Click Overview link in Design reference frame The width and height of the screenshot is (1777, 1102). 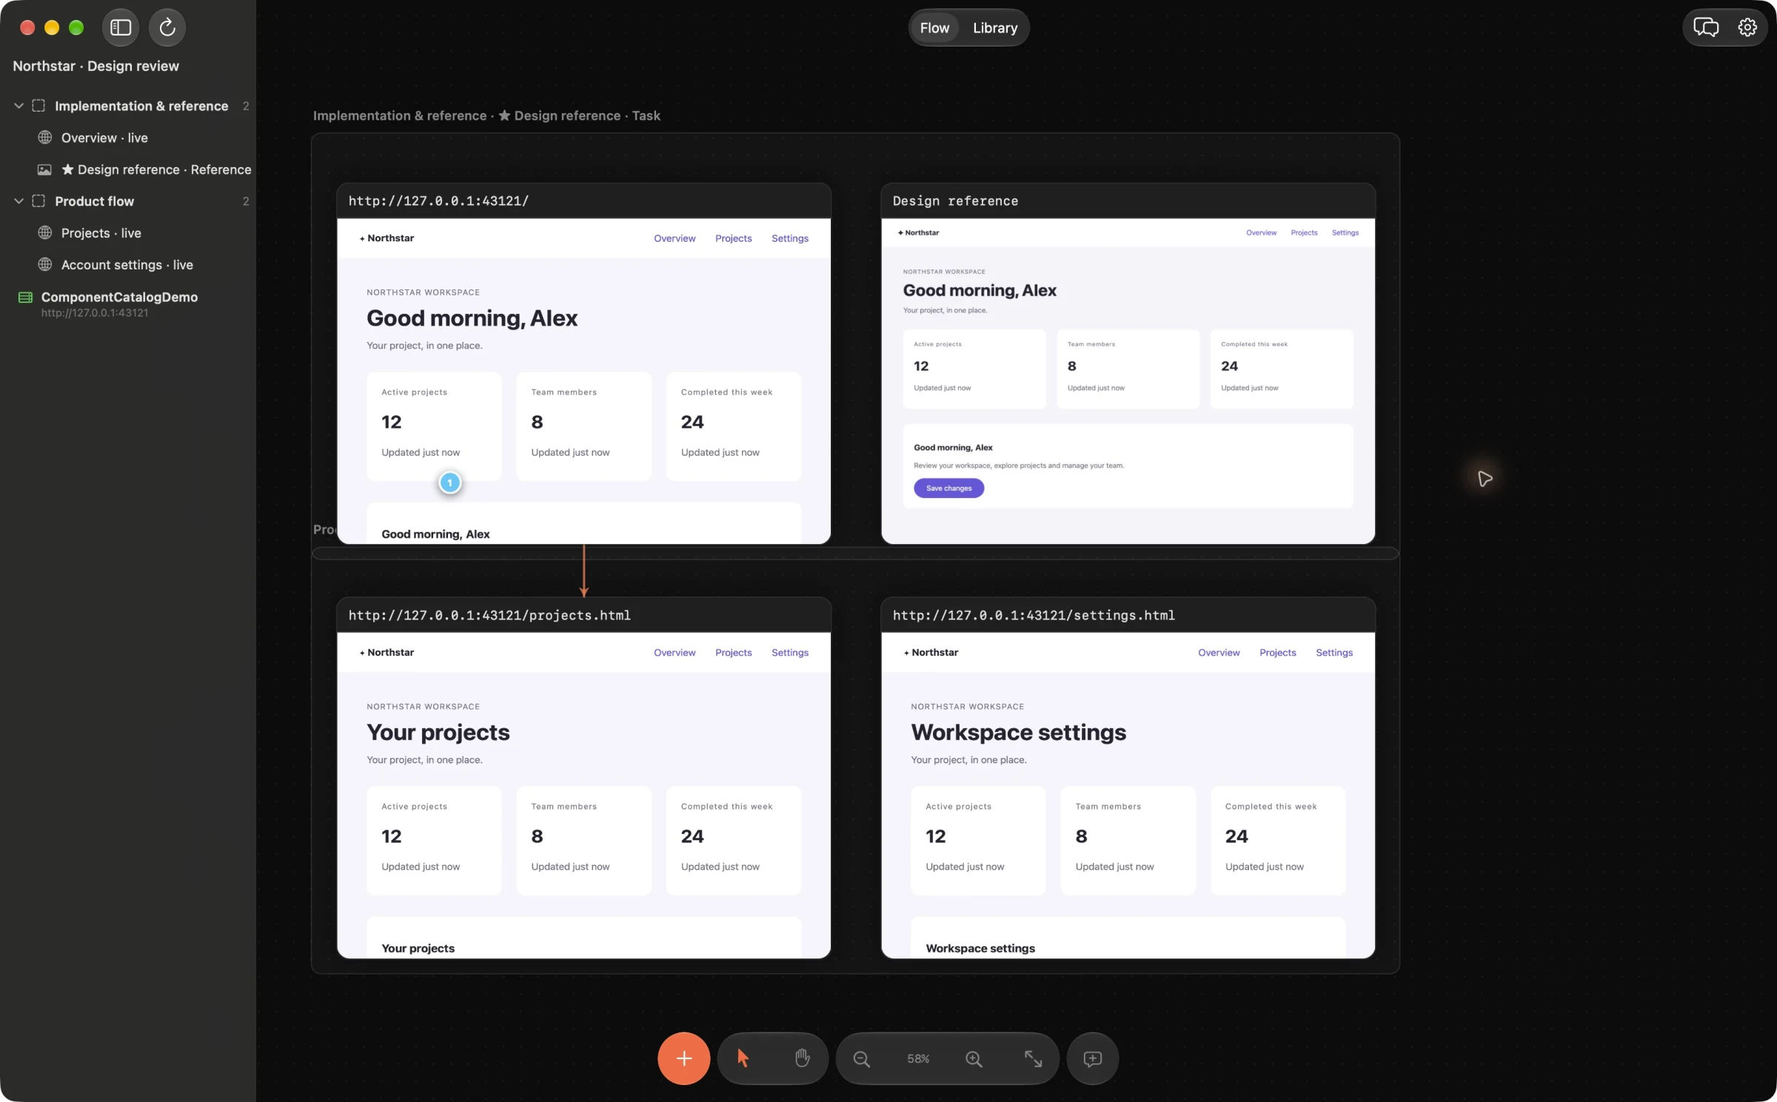point(1261,232)
